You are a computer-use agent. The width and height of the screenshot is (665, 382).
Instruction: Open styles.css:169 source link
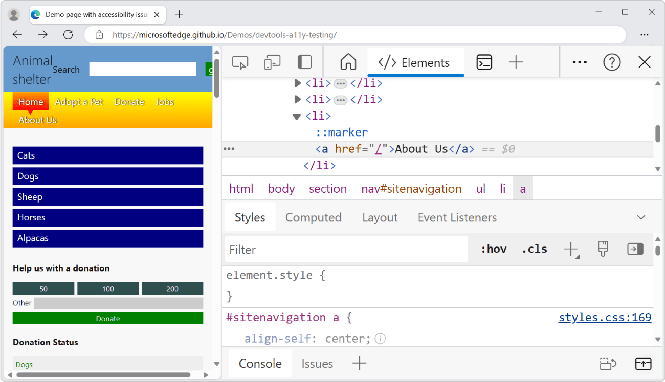604,317
